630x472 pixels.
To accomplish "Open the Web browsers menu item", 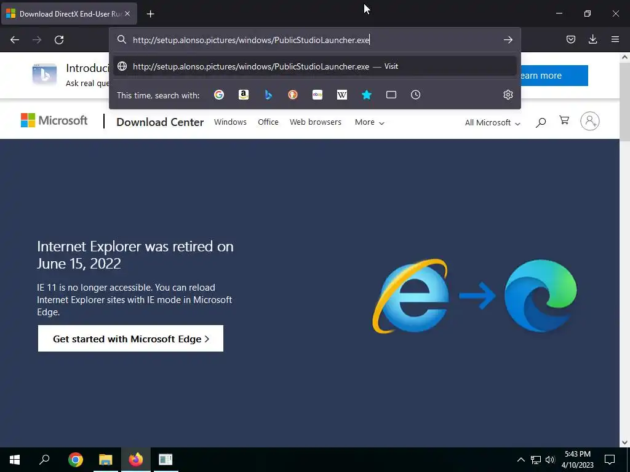I will click(316, 122).
